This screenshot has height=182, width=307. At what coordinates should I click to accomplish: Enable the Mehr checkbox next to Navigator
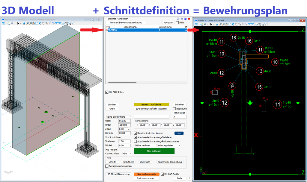pos(177,22)
